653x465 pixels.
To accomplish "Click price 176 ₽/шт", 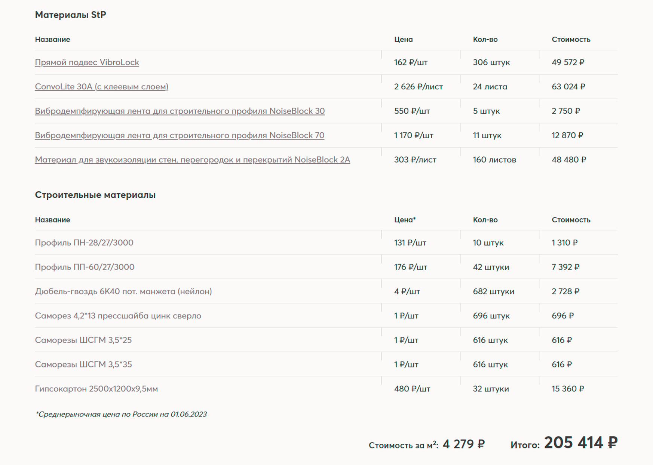I will [411, 267].
